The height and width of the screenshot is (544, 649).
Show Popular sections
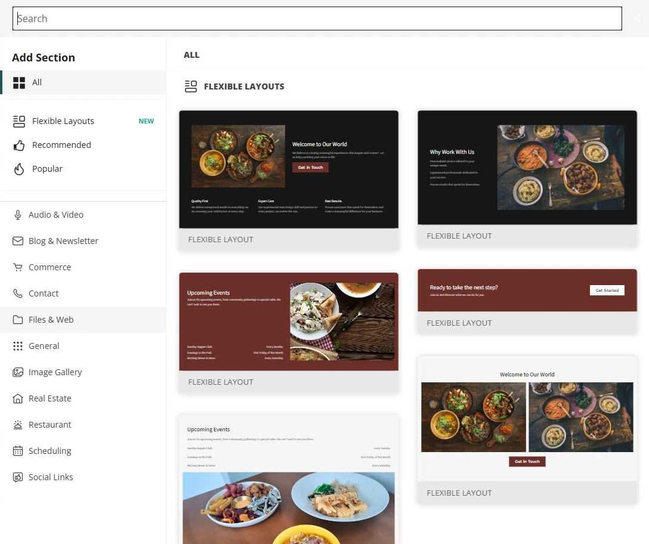click(84, 169)
